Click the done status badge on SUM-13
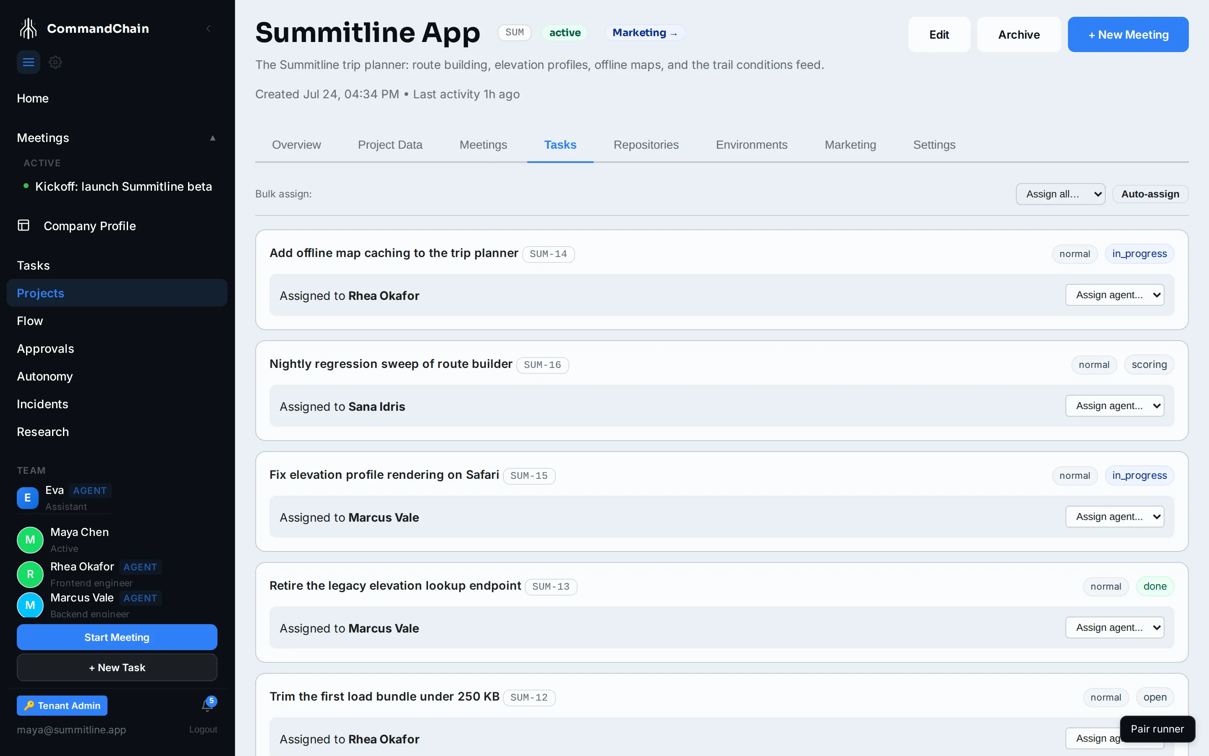The height and width of the screenshot is (756, 1209). (x=1155, y=586)
